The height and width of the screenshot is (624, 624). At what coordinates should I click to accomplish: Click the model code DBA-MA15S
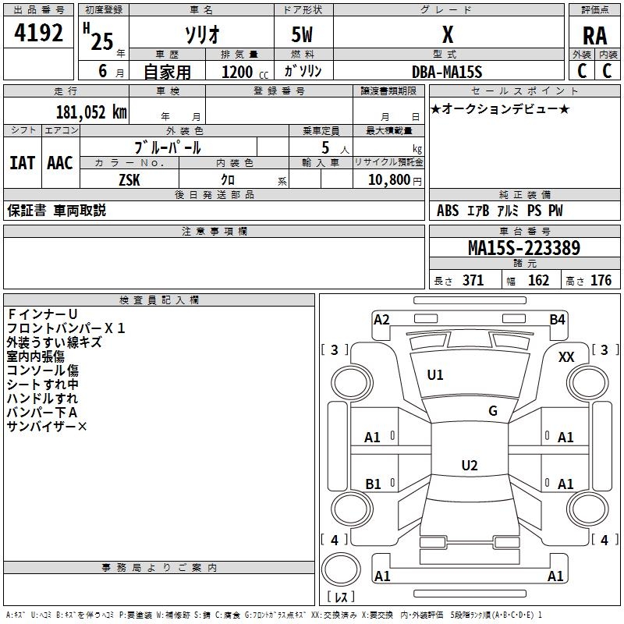click(x=447, y=72)
